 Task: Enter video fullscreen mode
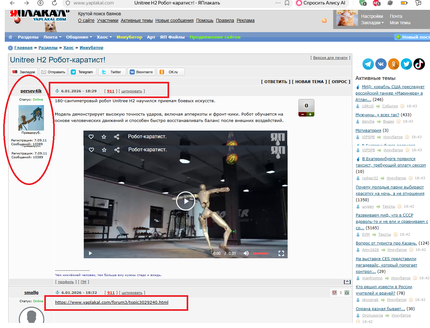pos(281,253)
